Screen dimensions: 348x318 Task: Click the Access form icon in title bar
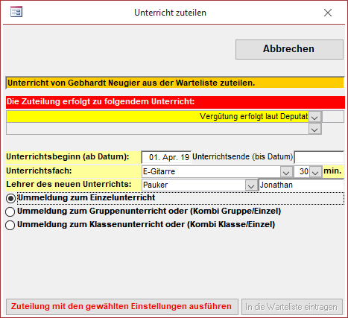coord(16,12)
